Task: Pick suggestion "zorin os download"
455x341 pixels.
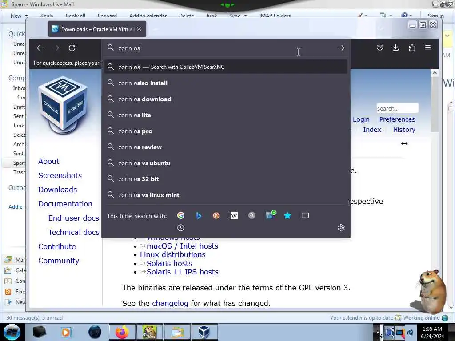Action: pyautogui.click(x=226, y=99)
